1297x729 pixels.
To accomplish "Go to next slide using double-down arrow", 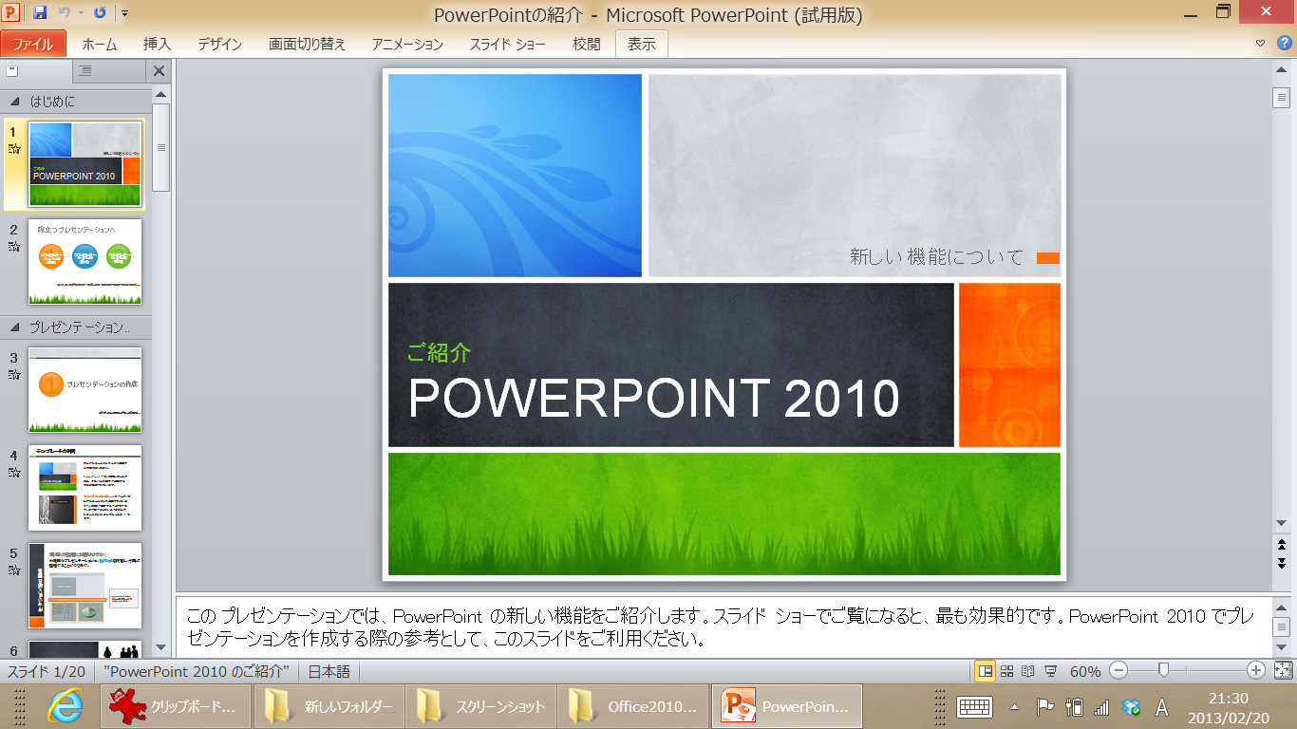I will click(x=1282, y=563).
